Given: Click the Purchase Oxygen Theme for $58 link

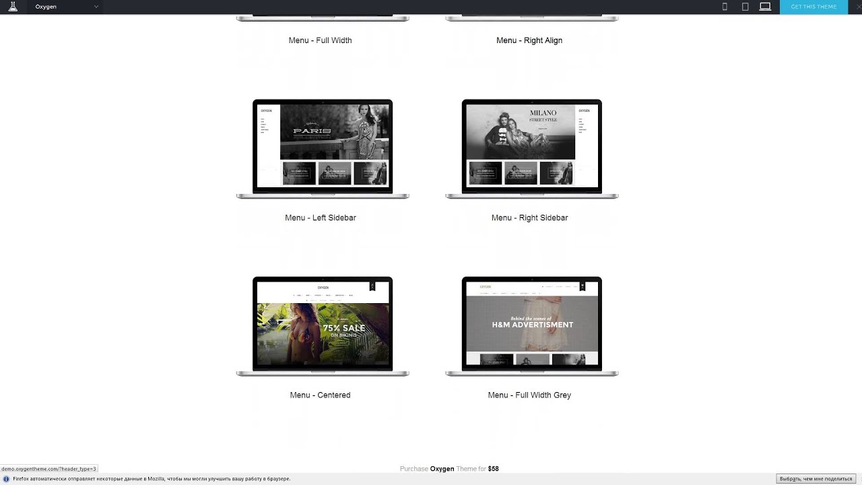Looking at the screenshot, I should pyautogui.click(x=449, y=469).
